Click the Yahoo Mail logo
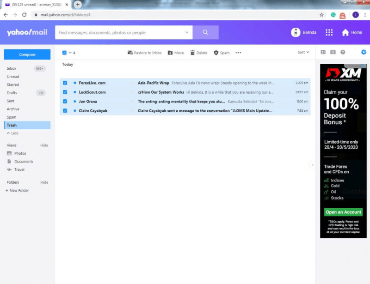The image size is (370, 284). (x=27, y=32)
